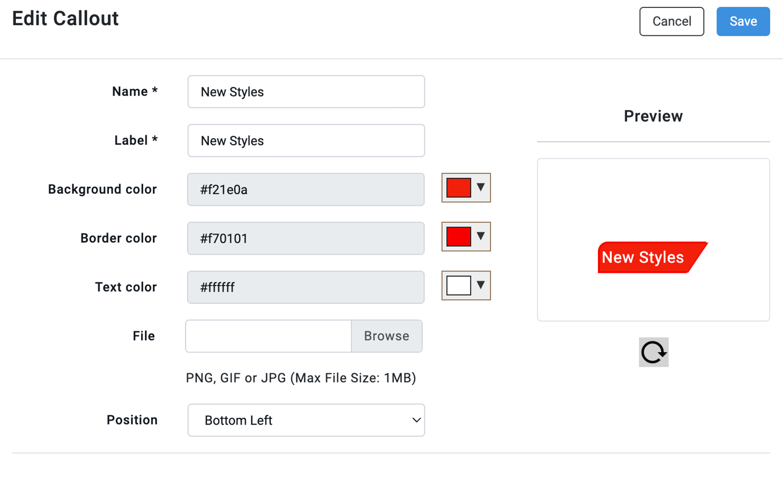Image resolution: width=783 pixels, height=491 pixels.
Task: Refresh the callout preview
Action: click(x=653, y=352)
